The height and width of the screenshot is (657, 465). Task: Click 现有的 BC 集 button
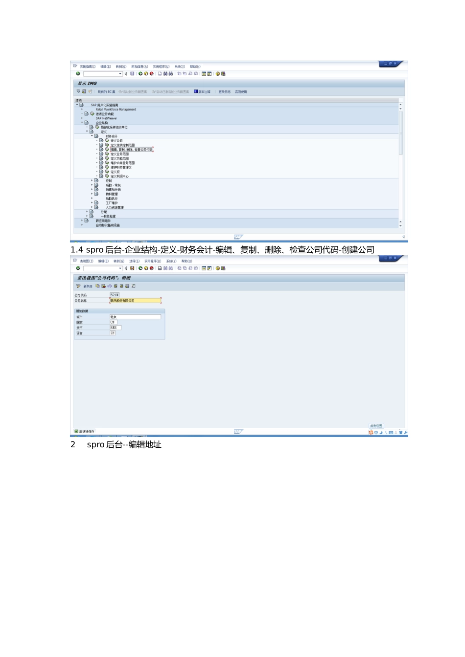(x=106, y=92)
